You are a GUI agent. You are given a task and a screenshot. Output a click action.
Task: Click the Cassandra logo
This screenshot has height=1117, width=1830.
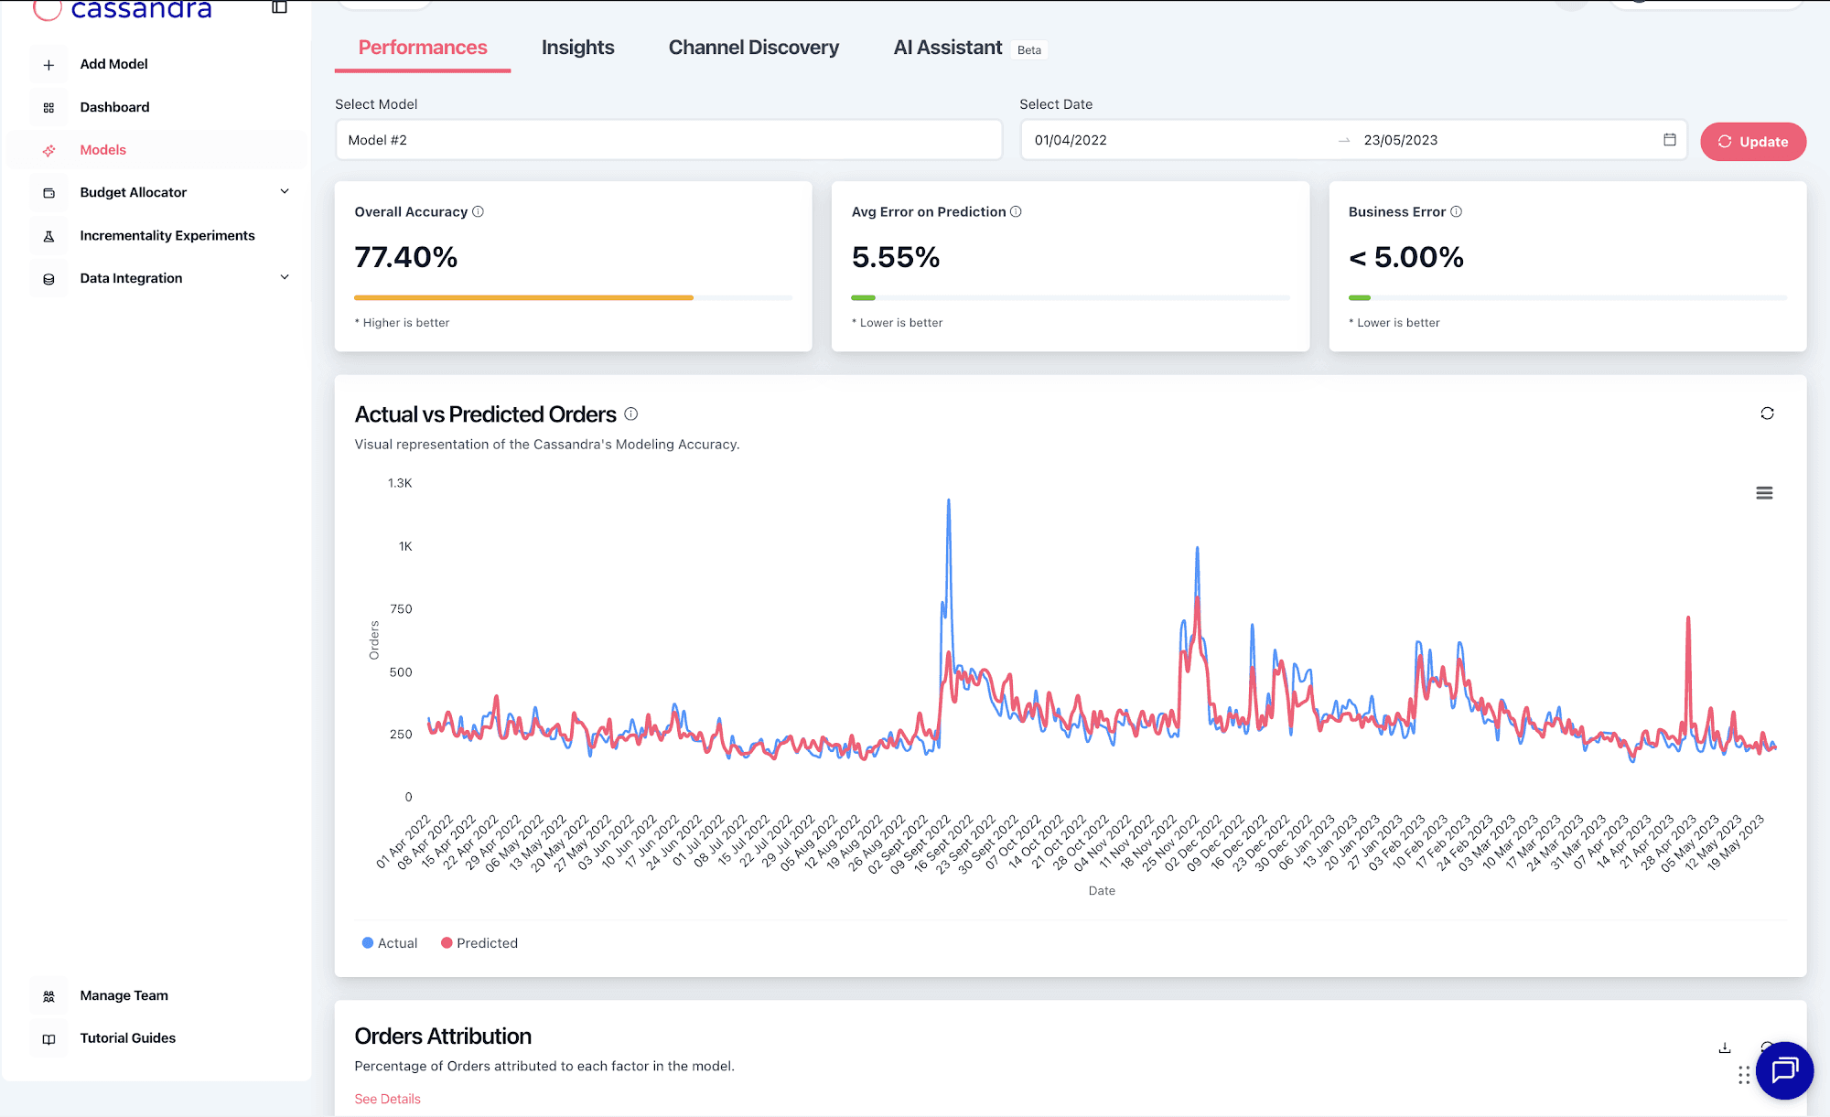(x=123, y=9)
